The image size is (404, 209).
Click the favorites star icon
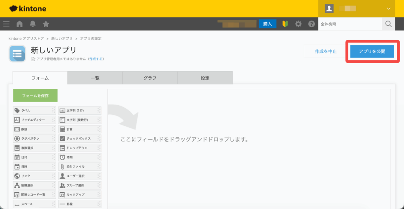(x=46, y=24)
